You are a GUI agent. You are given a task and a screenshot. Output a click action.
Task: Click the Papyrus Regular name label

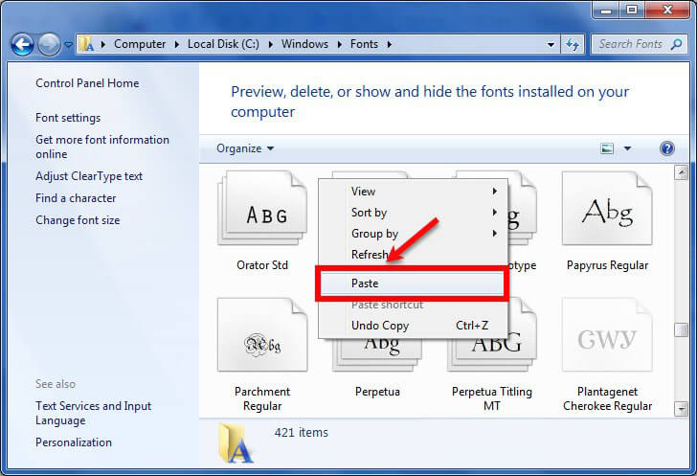[x=607, y=265]
